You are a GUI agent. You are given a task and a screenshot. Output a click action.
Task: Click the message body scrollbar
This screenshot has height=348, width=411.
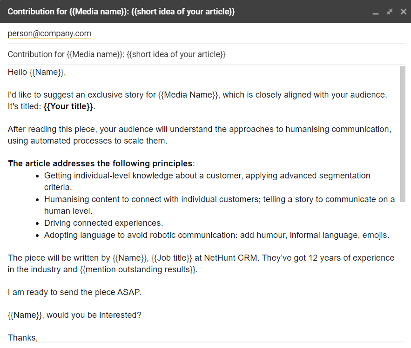[x=403, y=134]
